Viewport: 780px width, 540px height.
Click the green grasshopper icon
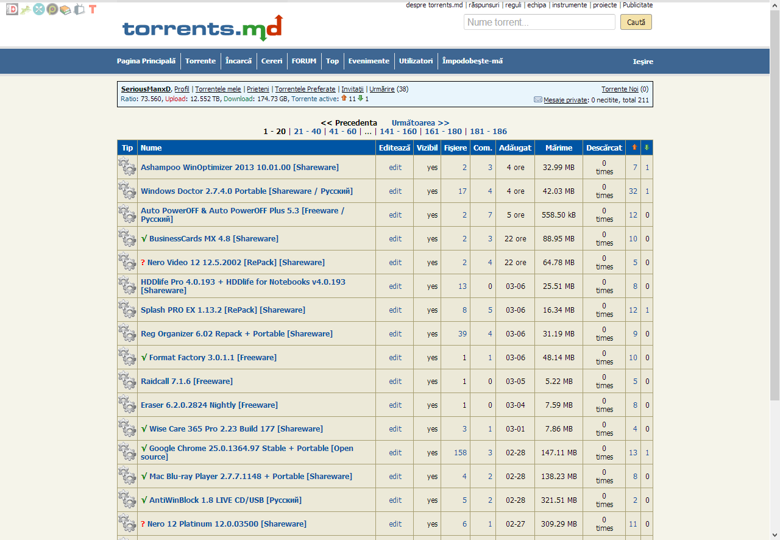pos(25,9)
